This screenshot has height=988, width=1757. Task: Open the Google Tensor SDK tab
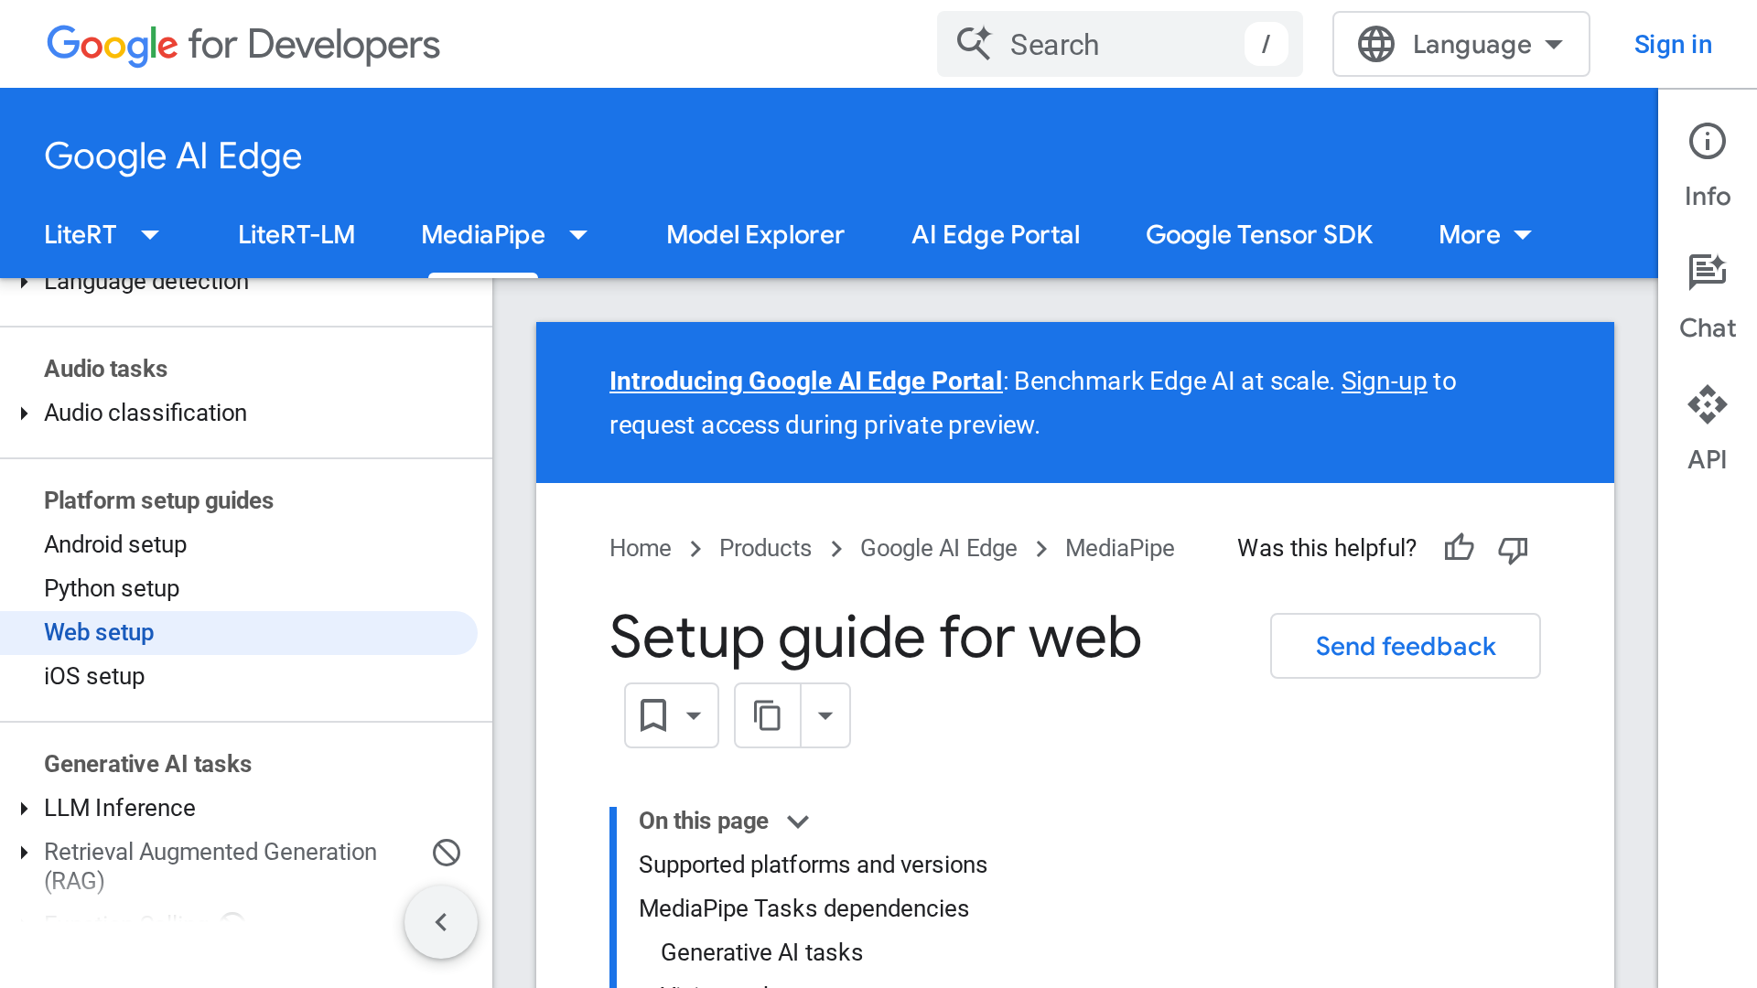pyautogui.click(x=1259, y=235)
